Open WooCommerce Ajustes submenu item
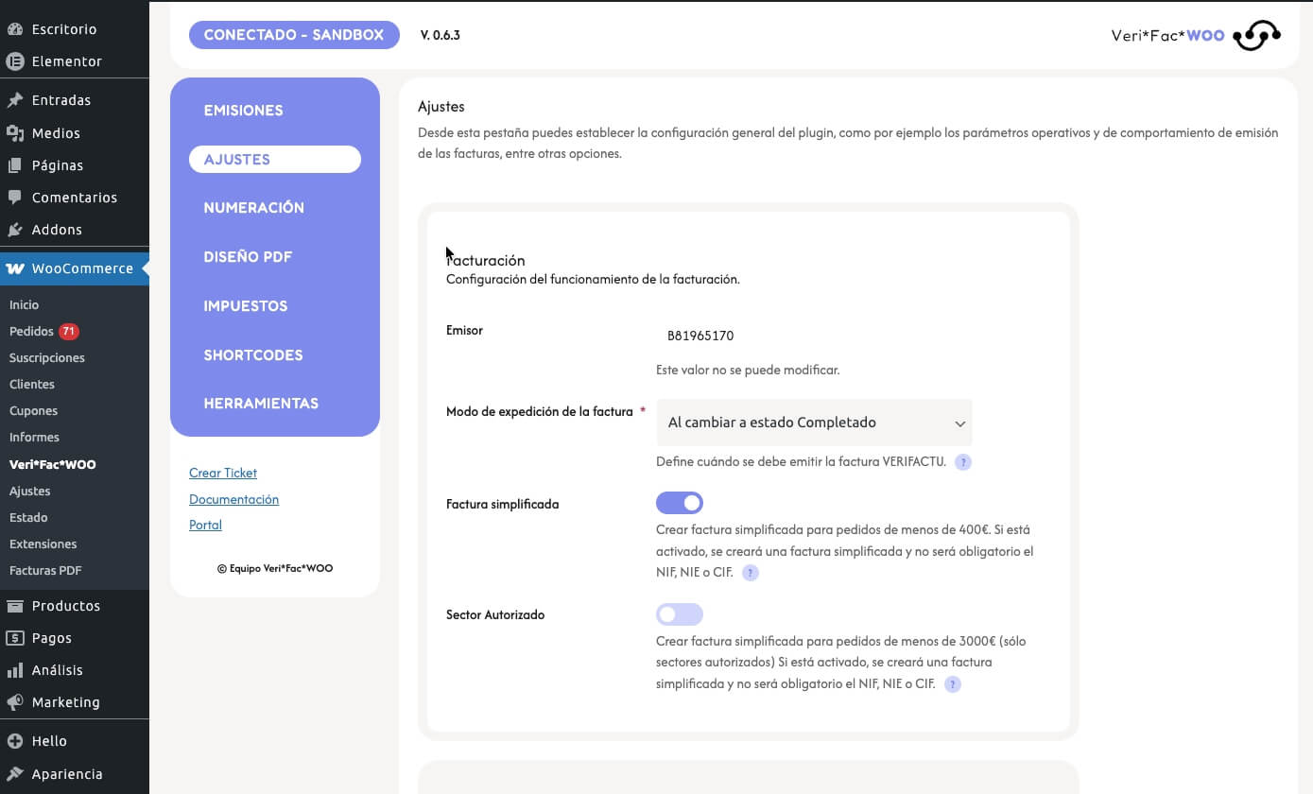The width and height of the screenshot is (1313, 794). click(30, 492)
